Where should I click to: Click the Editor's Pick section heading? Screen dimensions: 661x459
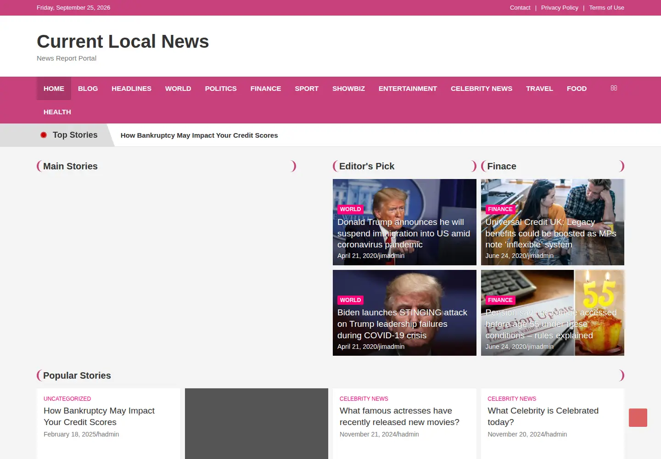coord(367,166)
